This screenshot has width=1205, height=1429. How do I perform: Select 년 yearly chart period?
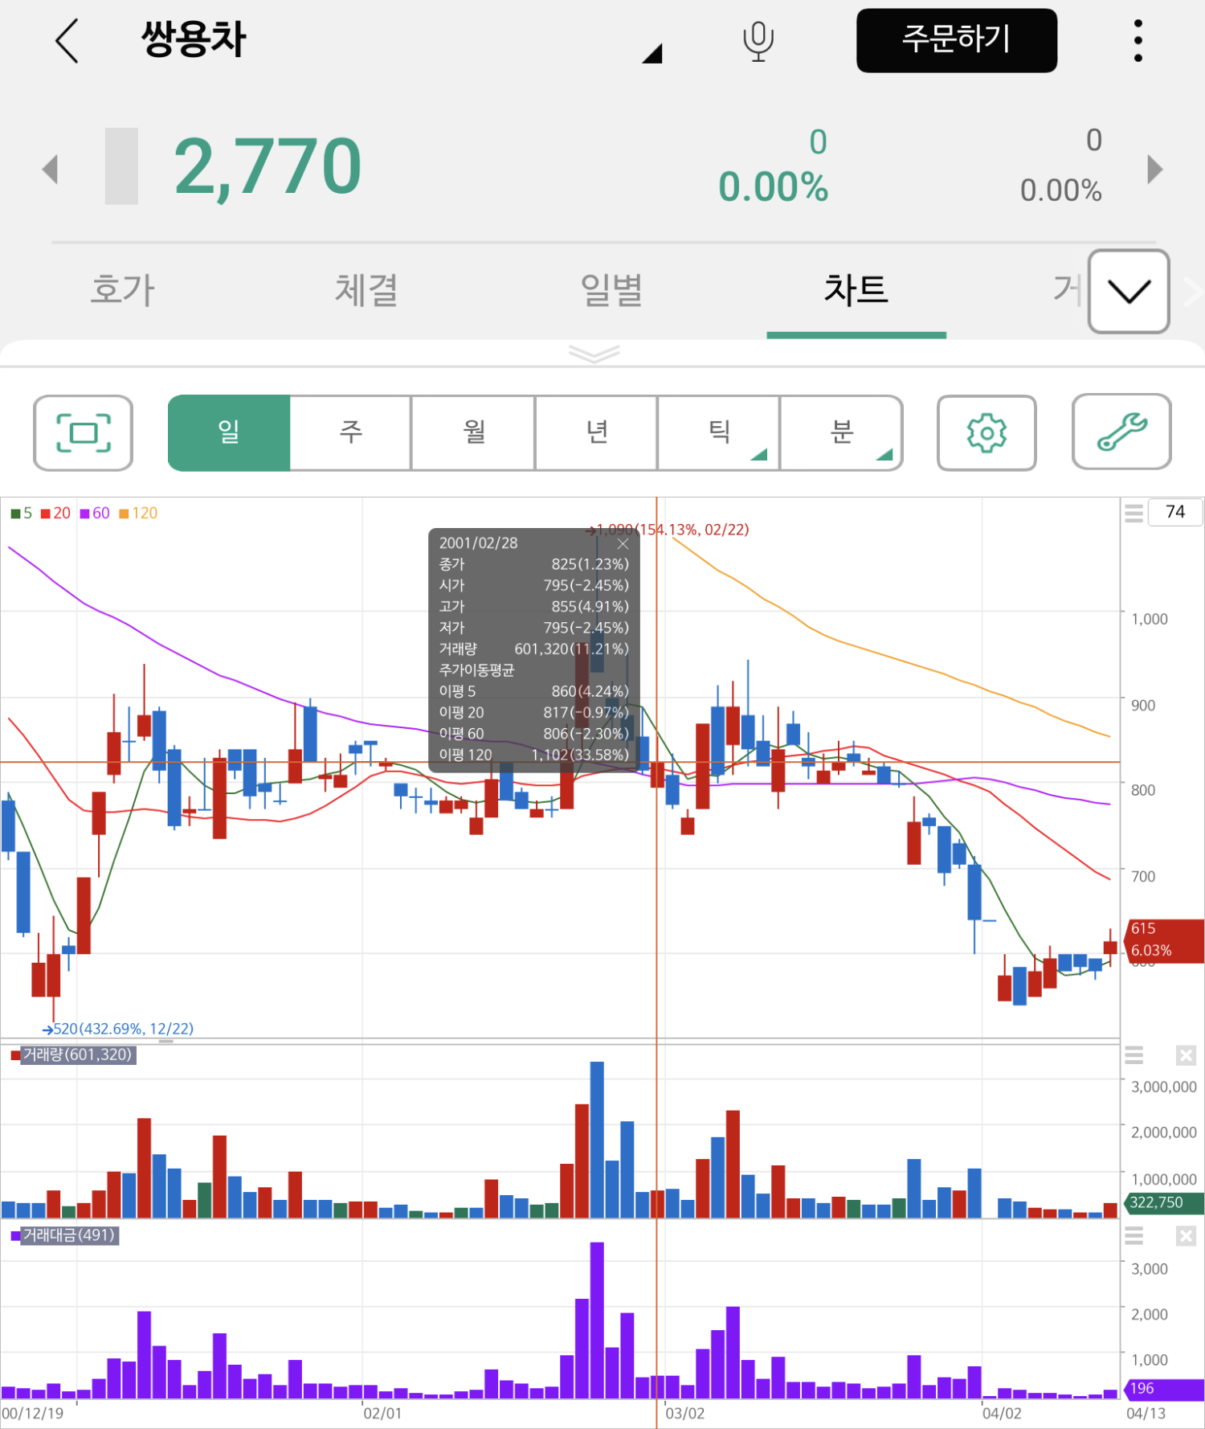pyautogui.click(x=596, y=432)
